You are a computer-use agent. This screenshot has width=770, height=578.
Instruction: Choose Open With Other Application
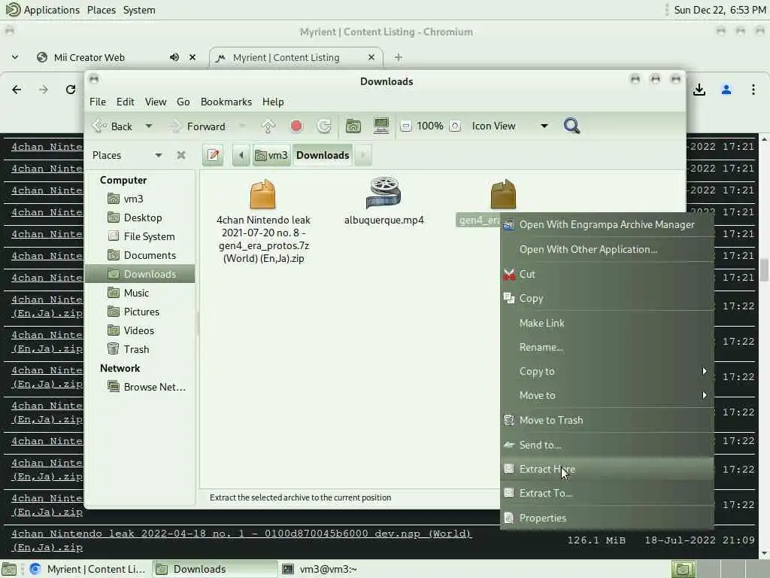click(607, 250)
